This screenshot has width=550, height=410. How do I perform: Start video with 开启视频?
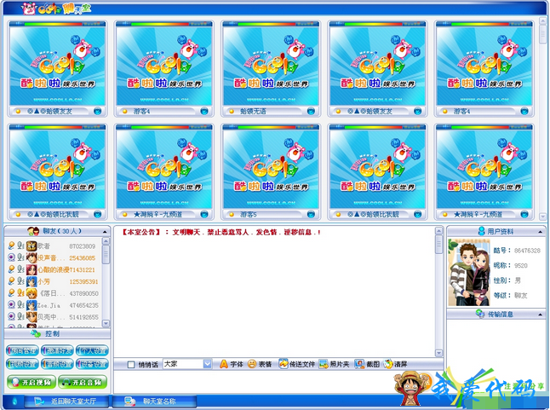pyautogui.click(x=32, y=382)
